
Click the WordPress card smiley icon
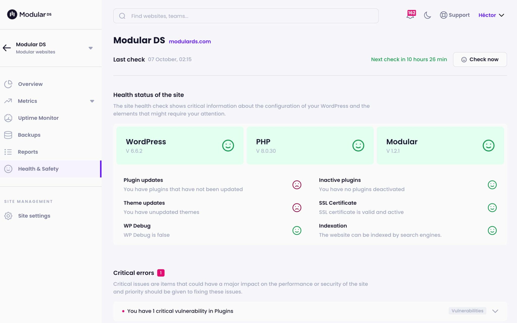coord(228,146)
